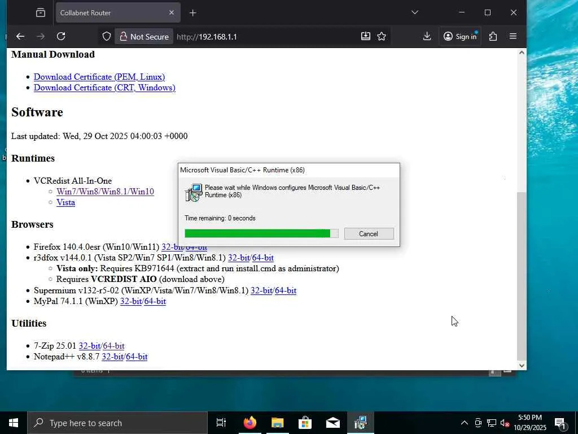578x434 pixels.
Task: Click the "Manual Download" heading
Action: pos(53,54)
